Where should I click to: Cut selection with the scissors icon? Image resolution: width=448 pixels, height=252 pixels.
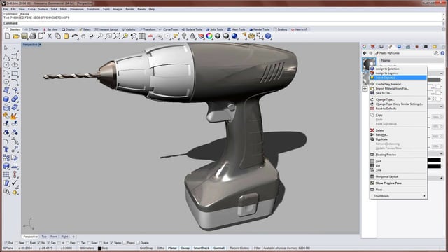pos(50,36)
